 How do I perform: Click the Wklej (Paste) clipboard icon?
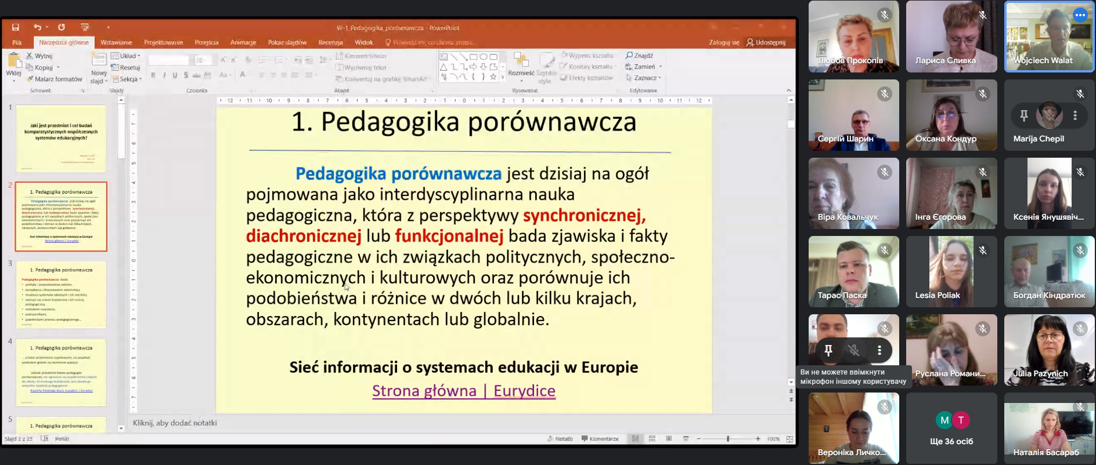coord(13,61)
